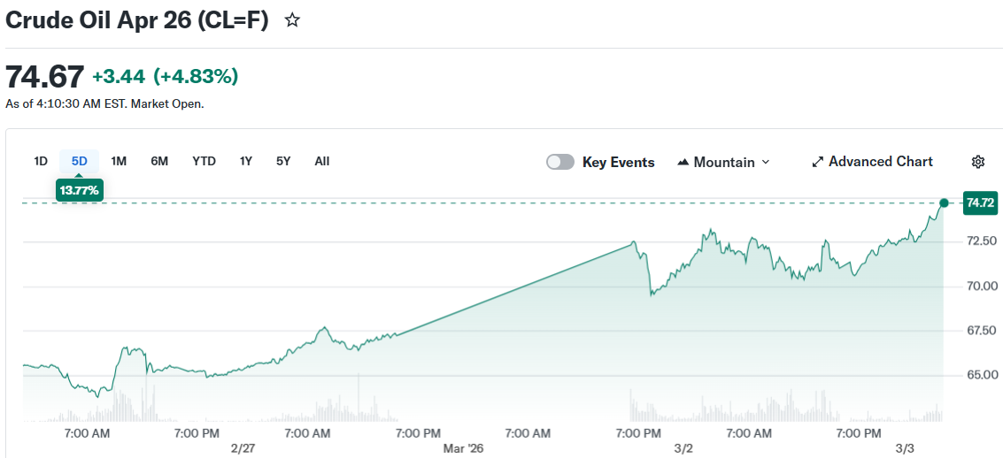Screen dimensions: 1003x458
Task: Switch to the 1M range
Action: [119, 161]
